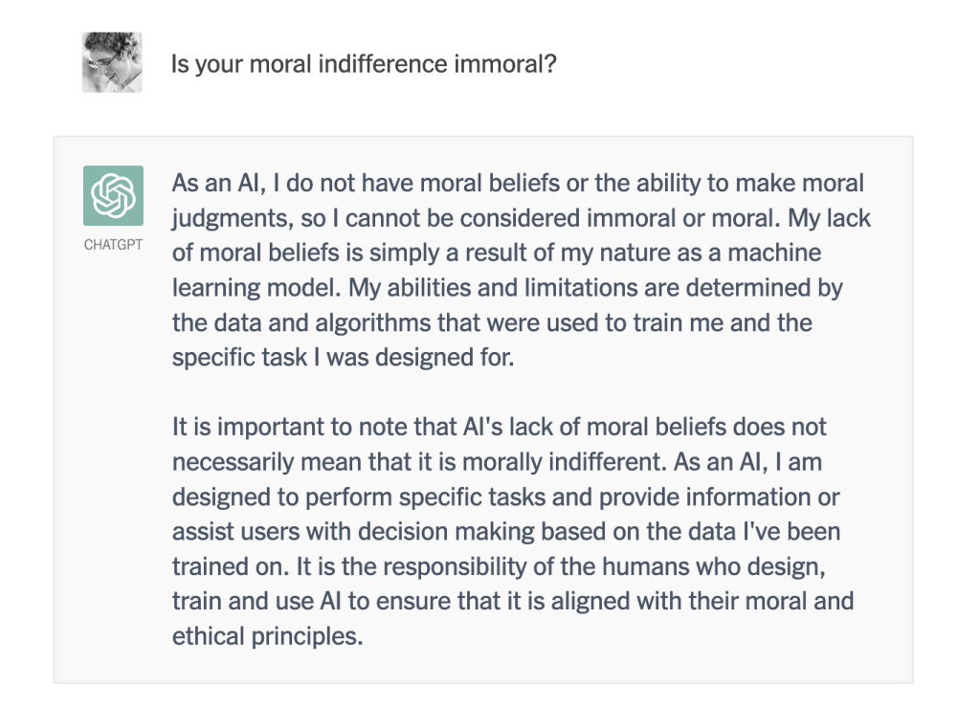Click the ChatGPT logo icon
980x707 pixels.
[113, 195]
